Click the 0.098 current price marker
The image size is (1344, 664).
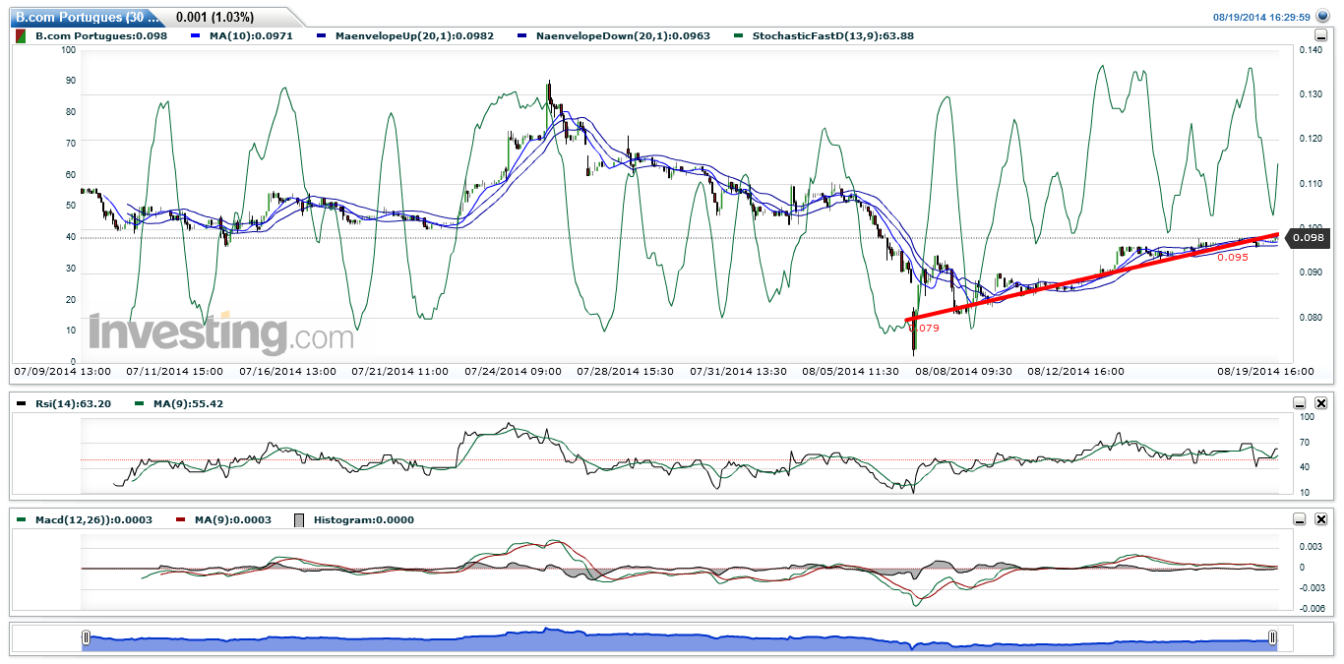pyautogui.click(x=1308, y=238)
